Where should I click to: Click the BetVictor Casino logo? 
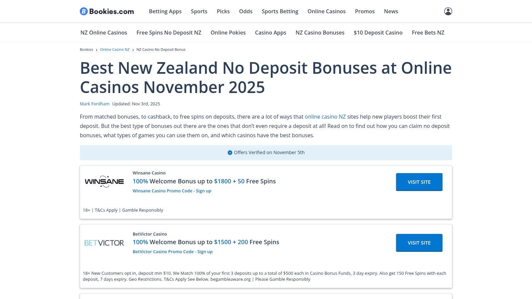tap(104, 243)
